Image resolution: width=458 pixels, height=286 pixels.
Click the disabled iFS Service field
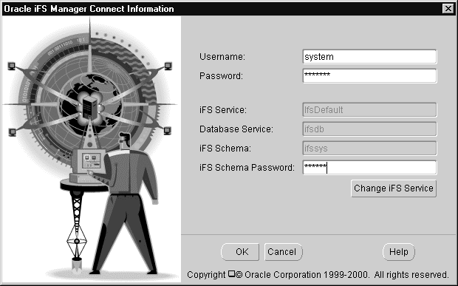(x=370, y=110)
